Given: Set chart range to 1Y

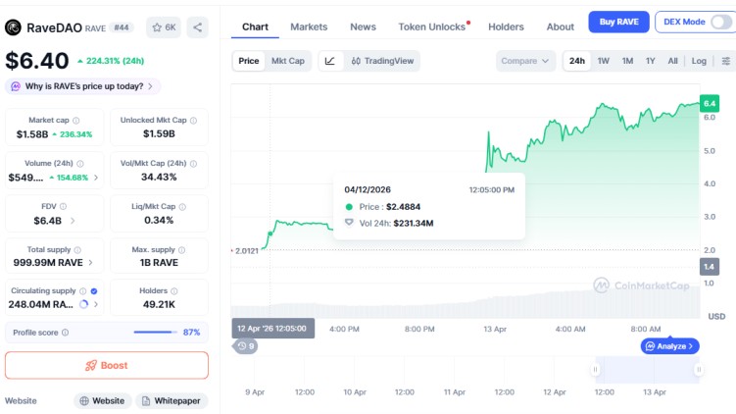Looking at the screenshot, I should click(x=650, y=61).
